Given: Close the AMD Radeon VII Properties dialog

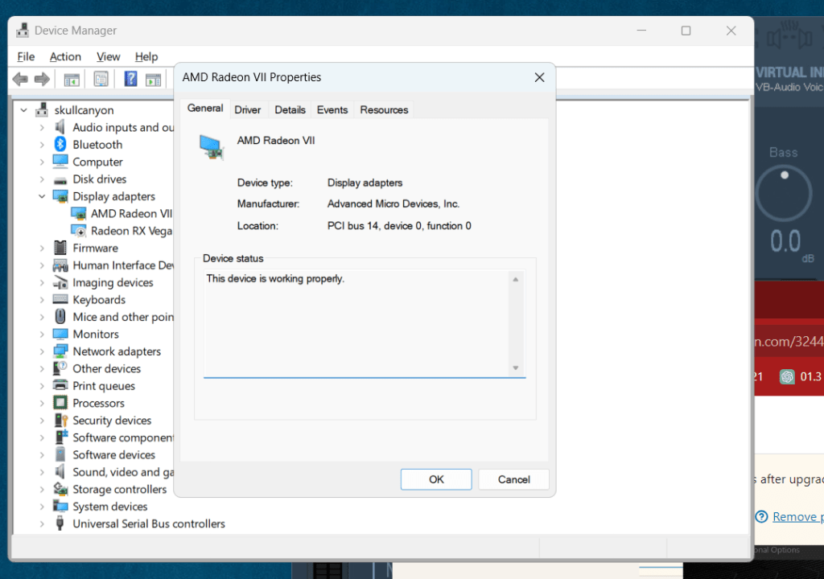Looking at the screenshot, I should 539,77.
